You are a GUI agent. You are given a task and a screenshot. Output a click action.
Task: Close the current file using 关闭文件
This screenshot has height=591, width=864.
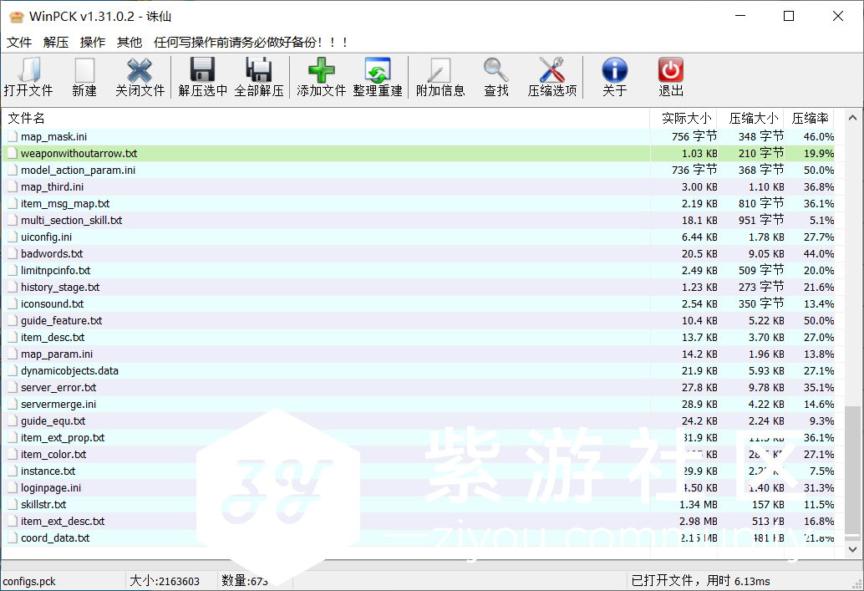click(x=139, y=76)
